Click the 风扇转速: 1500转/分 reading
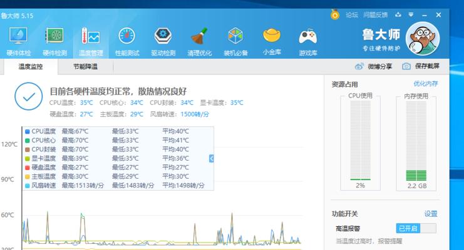The image size is (464, 250). pyautogui.click(x=179, y=114)
